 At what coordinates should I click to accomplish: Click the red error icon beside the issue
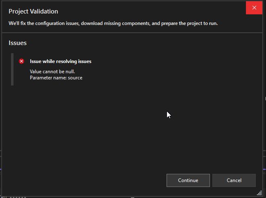[22, 61]
